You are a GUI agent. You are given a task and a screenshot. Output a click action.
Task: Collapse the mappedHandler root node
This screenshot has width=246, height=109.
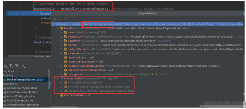click(54, 24)
